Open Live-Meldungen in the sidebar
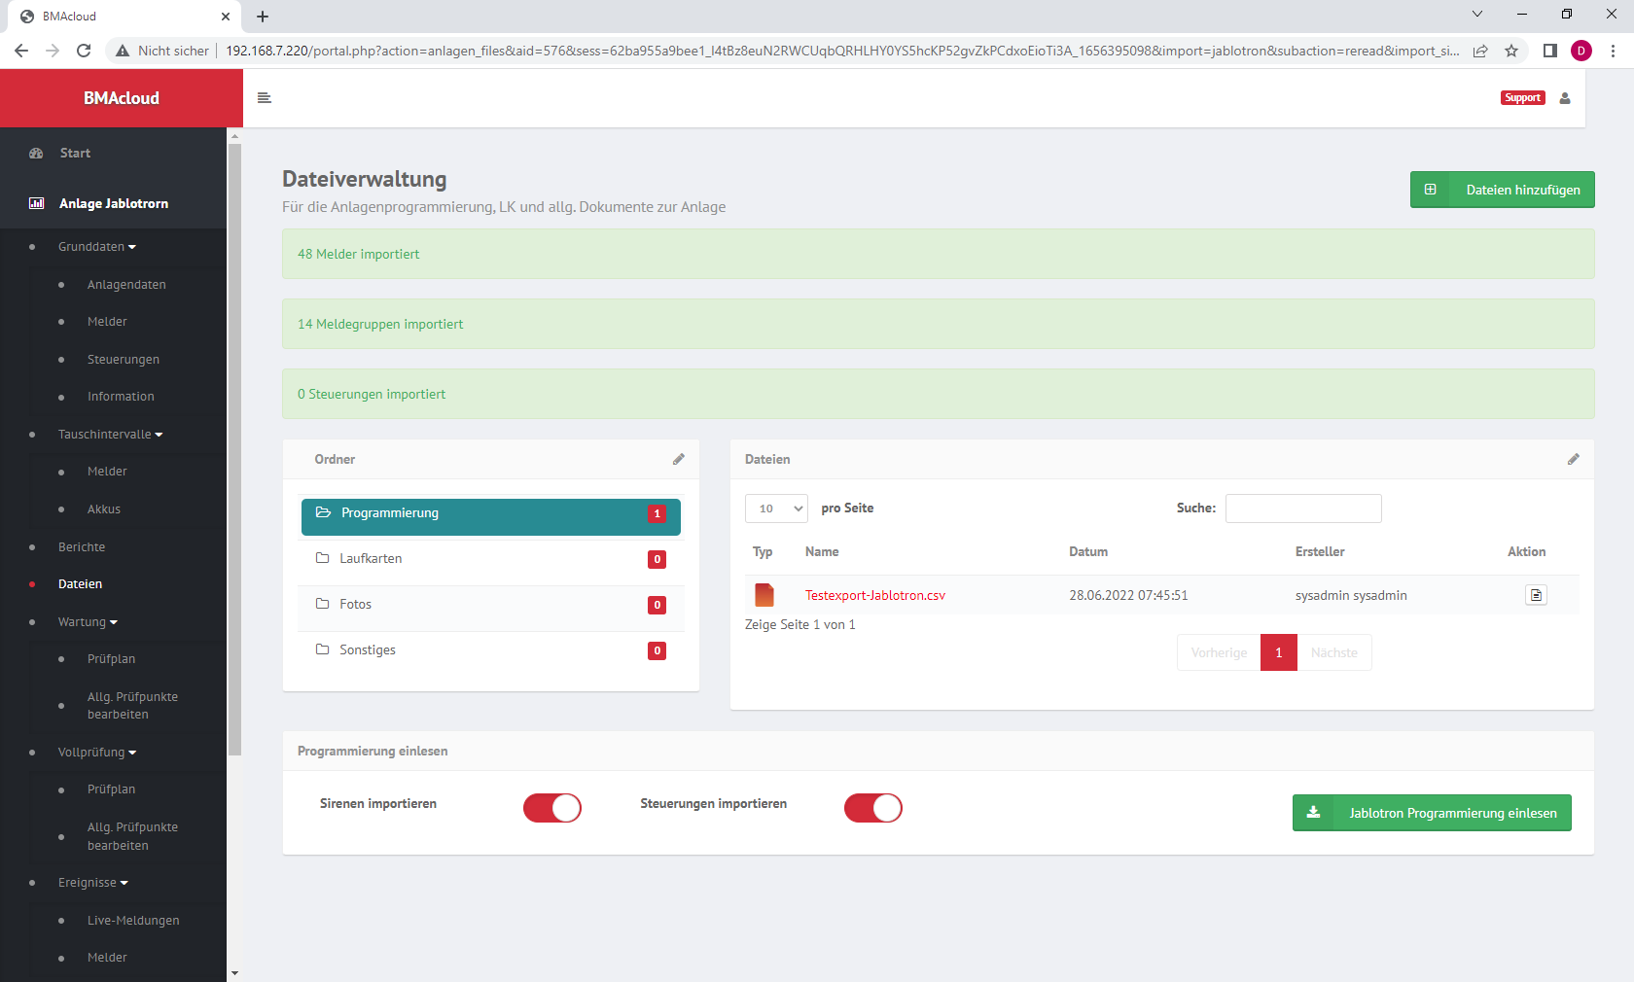1634x982 pixels. [133, 921]
